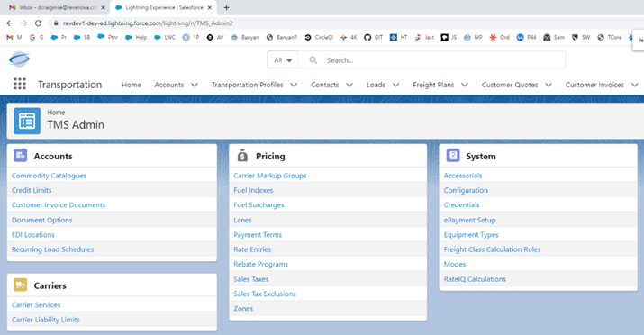Open the Zones link
644x335 pixels.
[x=243, y=308]
